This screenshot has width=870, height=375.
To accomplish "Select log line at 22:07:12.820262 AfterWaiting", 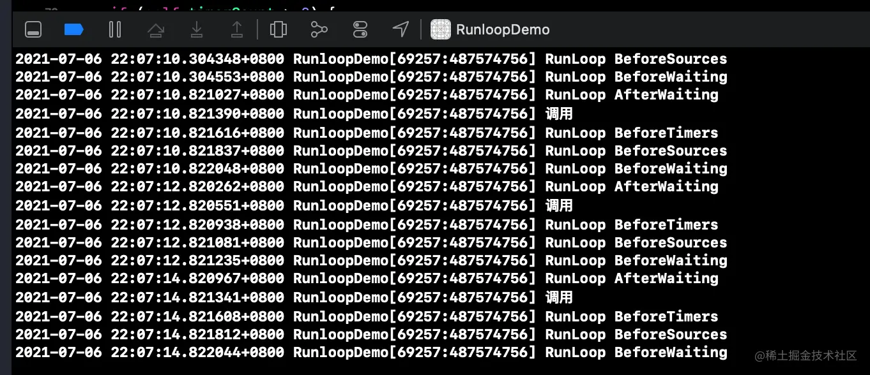I will coord(367,187).
